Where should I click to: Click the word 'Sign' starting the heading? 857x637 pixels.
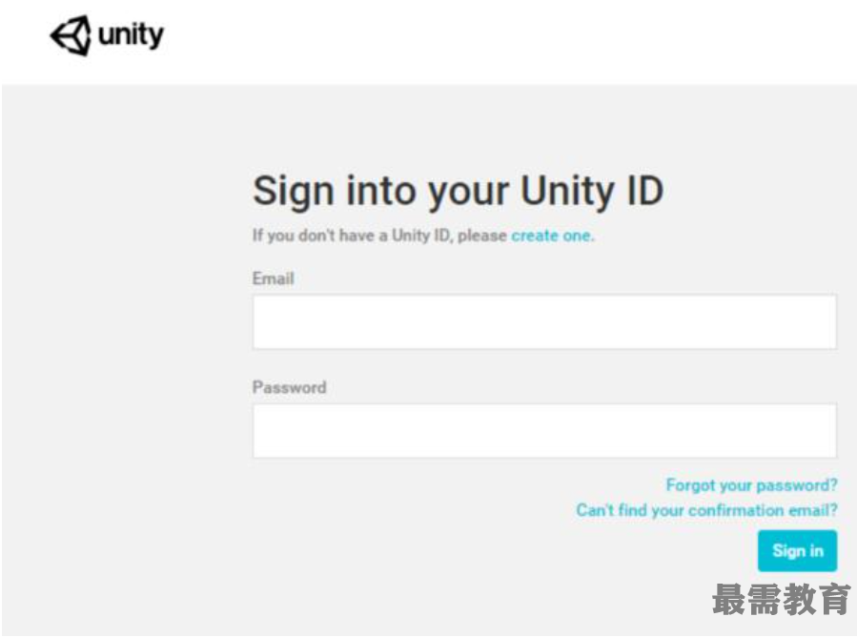pos(294,192)
